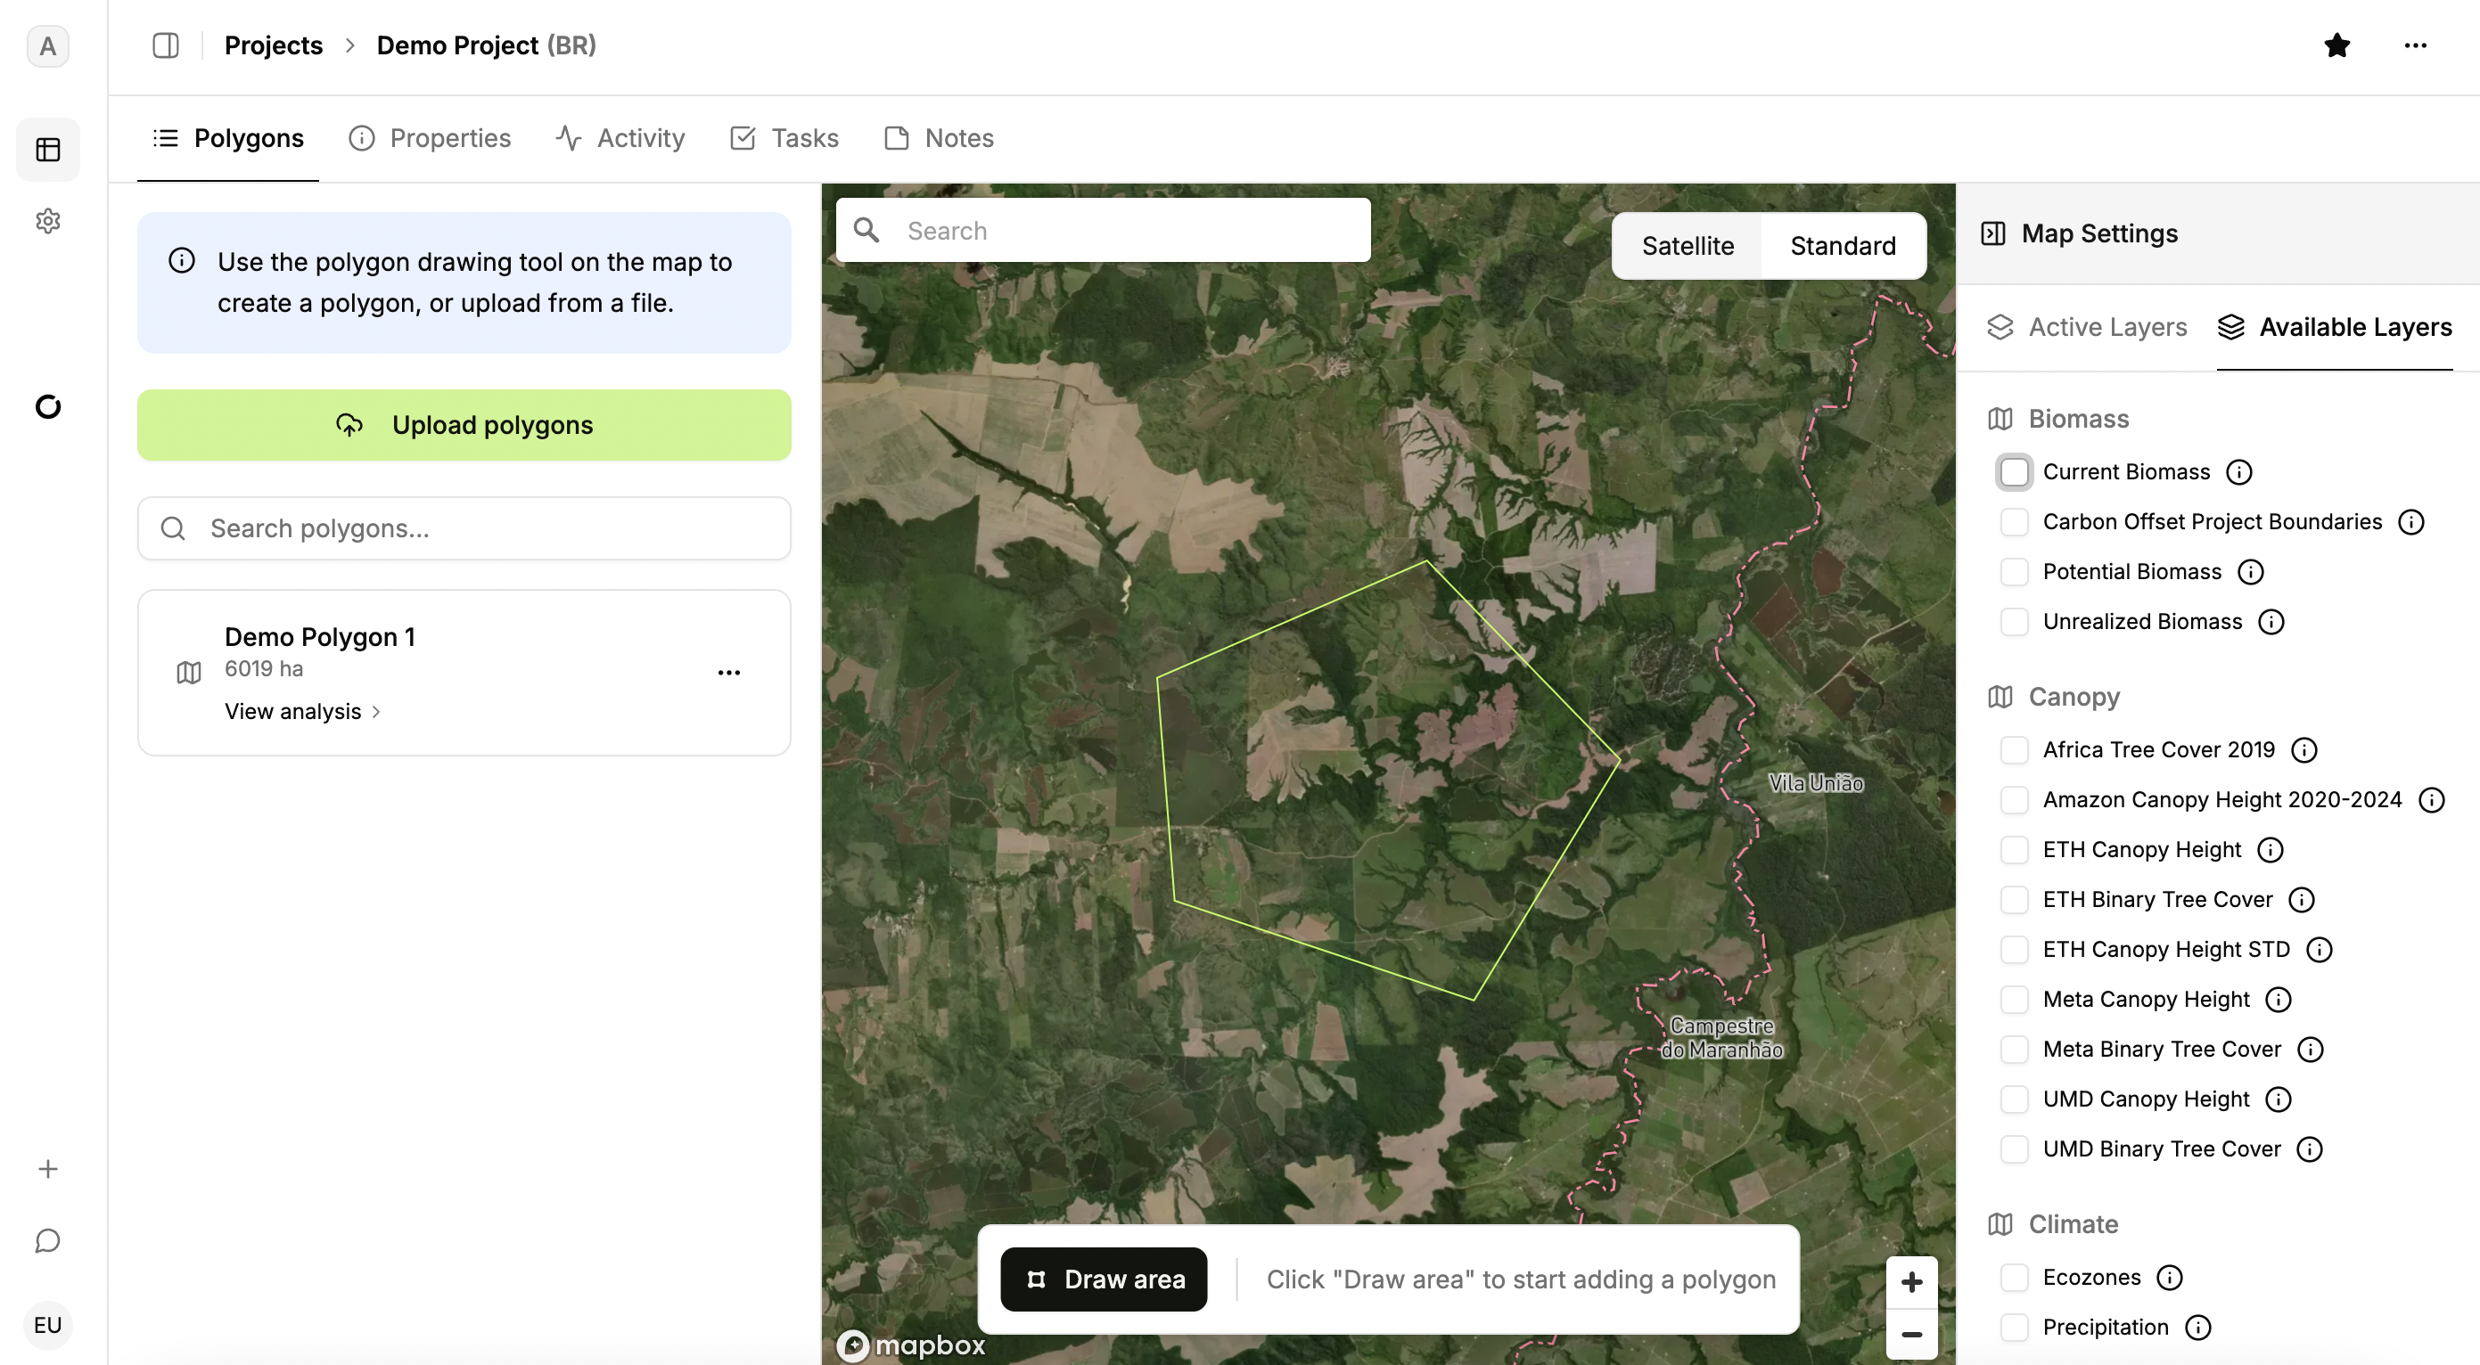Image resolution: width=2480 pixels, height=1365 pixels.
Task: Open Demo Polygon 1 options menu
Action: pos(729,673)
